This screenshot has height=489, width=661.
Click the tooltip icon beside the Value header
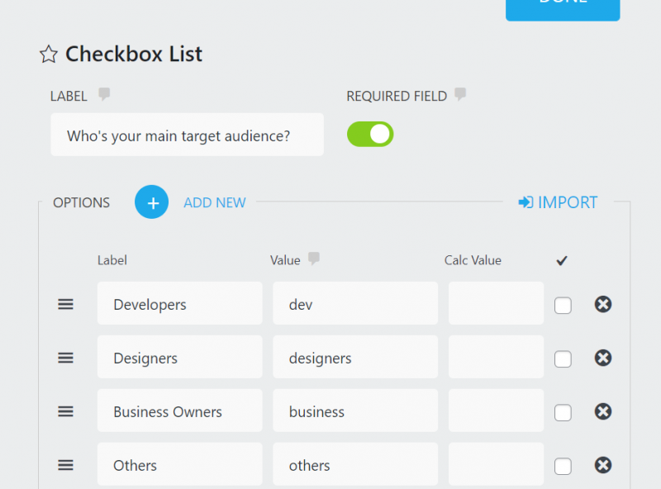tap(312, 259)
